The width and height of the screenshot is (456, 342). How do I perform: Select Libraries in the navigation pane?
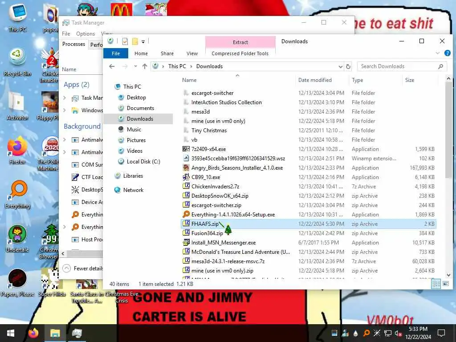(x=133, y=176)
